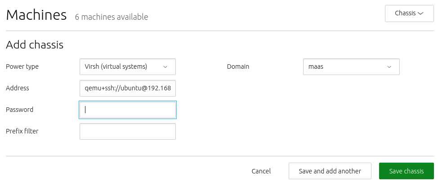
Task: Select the Prefix filter text box
Action: 128,131
